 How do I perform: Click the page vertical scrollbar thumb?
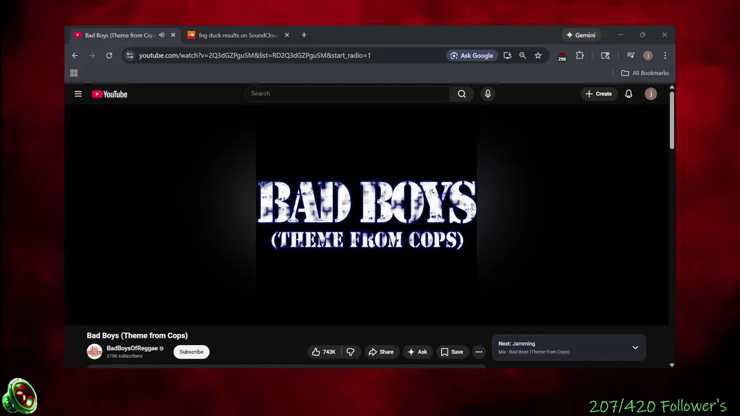pos(672,120)
